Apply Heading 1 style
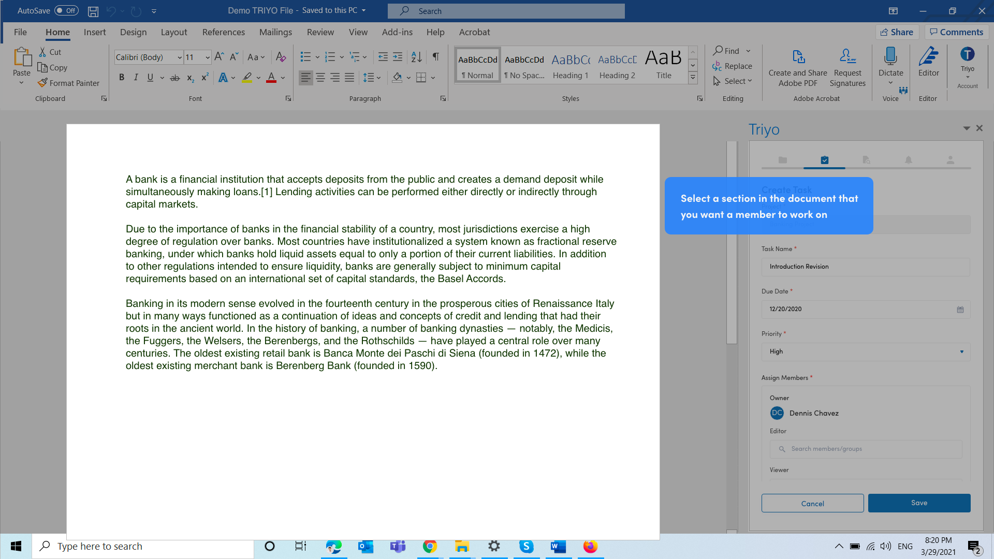This screenshot has height=559, width=994. tap(571, 66)
